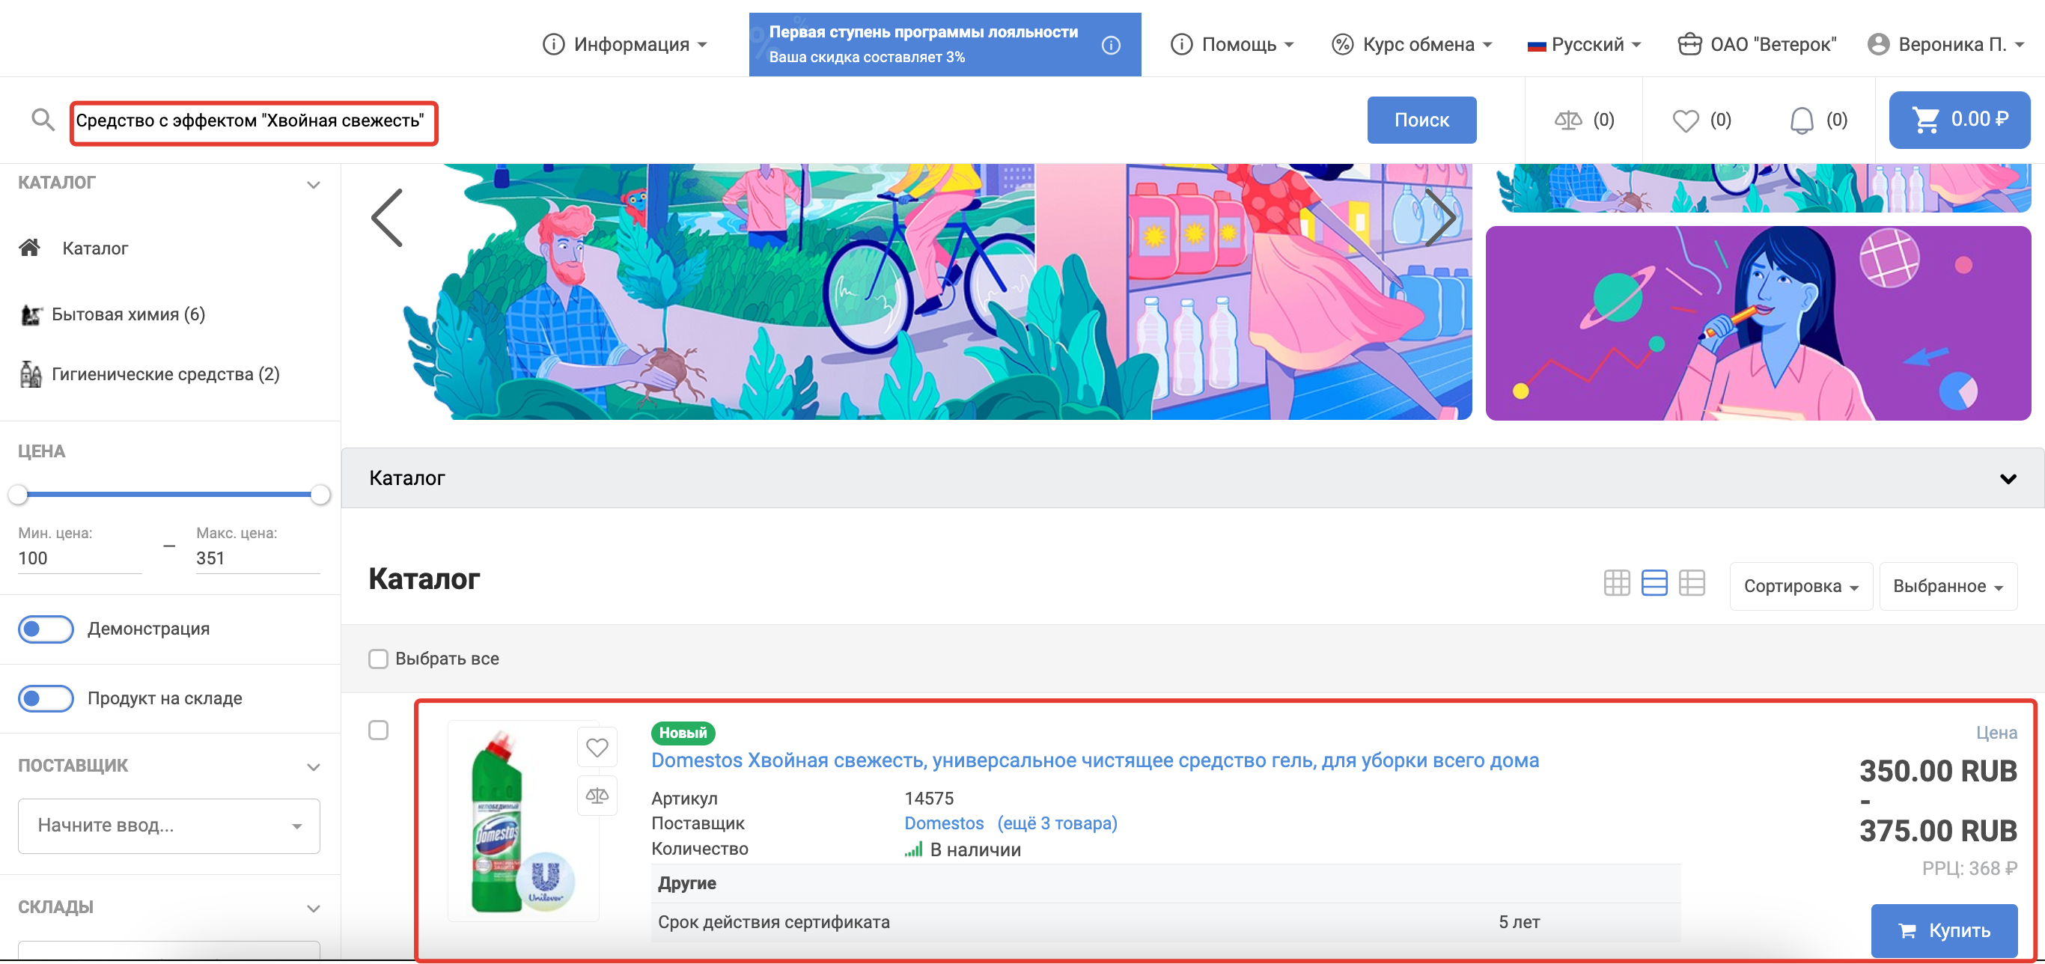Add Domestos product to comparison scales
The width and height of the screenshot is (2045, 964).
[597, 796]
